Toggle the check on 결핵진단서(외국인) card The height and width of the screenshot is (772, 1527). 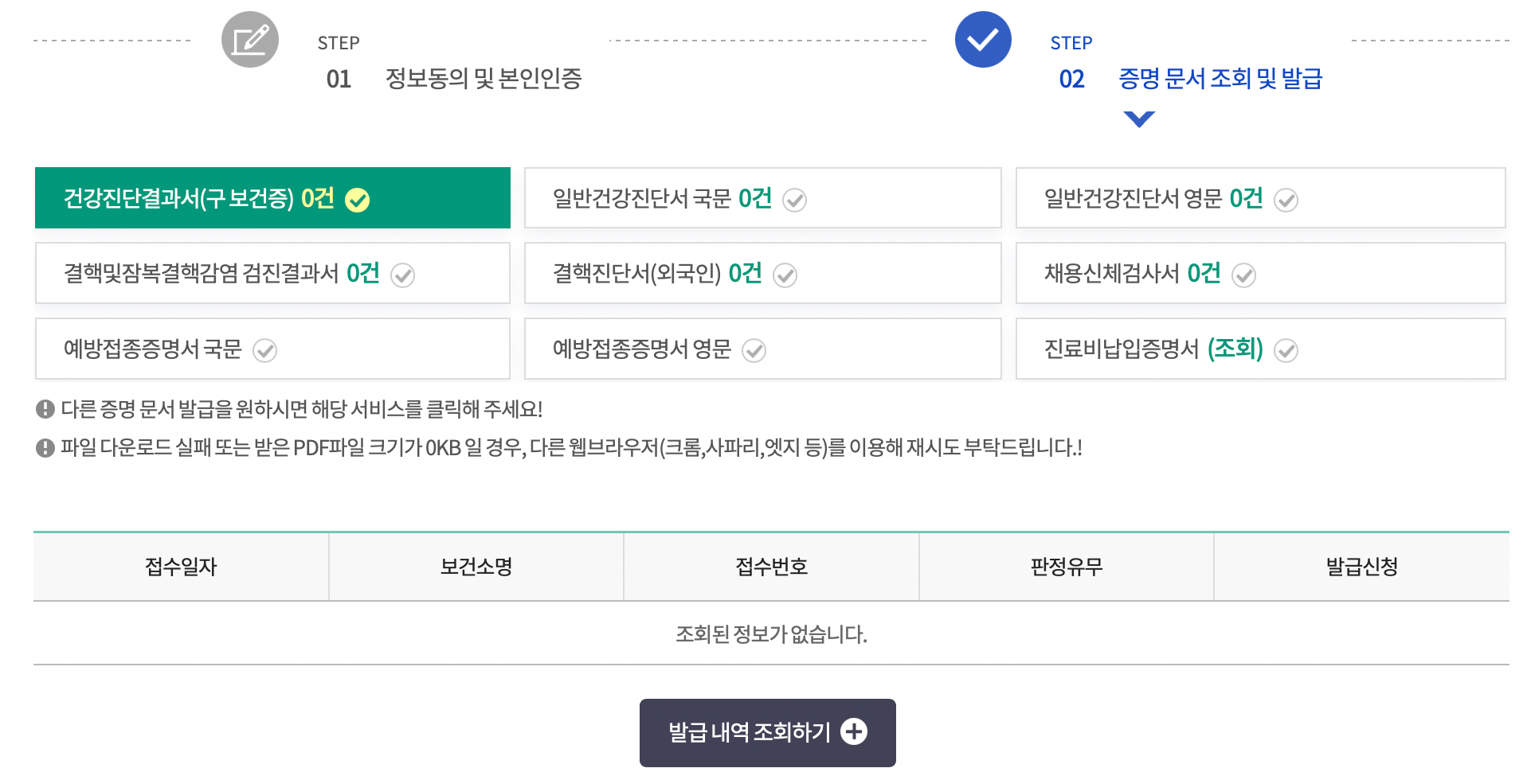pyautogui.click(x=785, y=275)
